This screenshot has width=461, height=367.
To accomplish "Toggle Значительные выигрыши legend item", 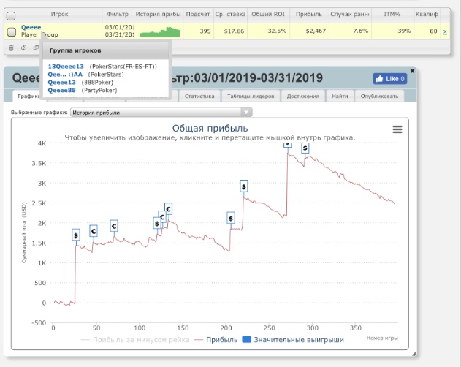I will point(293,340).
